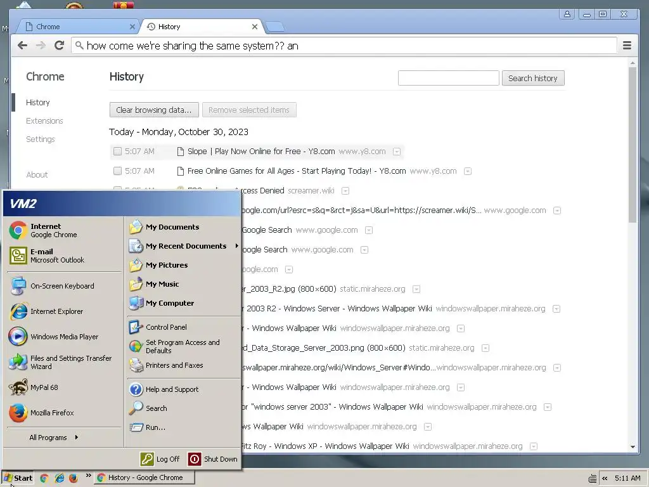Click Firefox quick launch icon in taskbar

click(74, 478)
